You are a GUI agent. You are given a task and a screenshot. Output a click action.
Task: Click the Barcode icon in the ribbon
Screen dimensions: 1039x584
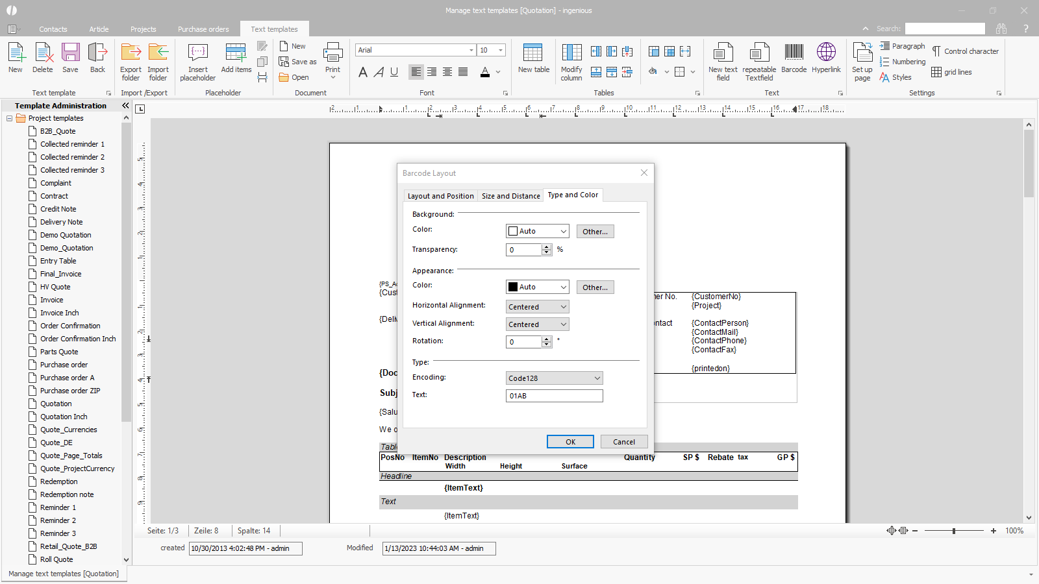pyautogui.click(x=794, y=58)
